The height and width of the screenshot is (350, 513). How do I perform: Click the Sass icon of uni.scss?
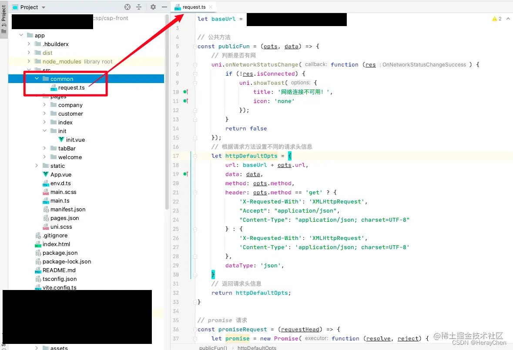coord(46,227)
